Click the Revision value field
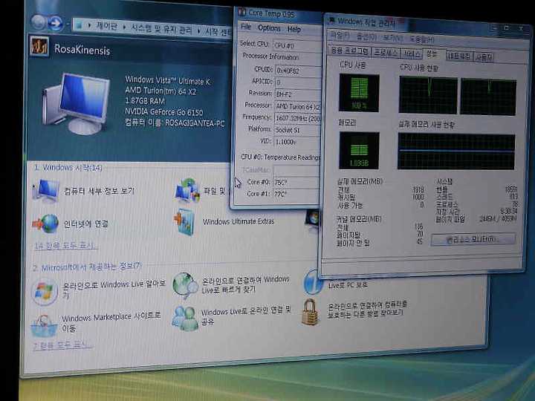Screen dimensions: 535x401 pos(298,94)
